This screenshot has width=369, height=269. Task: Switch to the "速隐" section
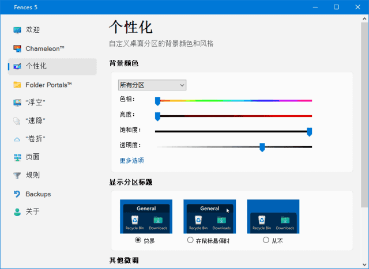click(52, 120)
